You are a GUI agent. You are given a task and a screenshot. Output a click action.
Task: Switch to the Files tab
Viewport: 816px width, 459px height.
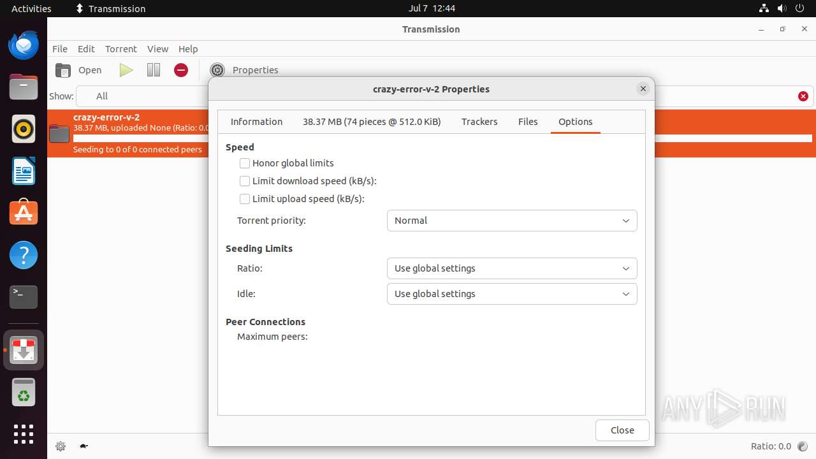528,122
